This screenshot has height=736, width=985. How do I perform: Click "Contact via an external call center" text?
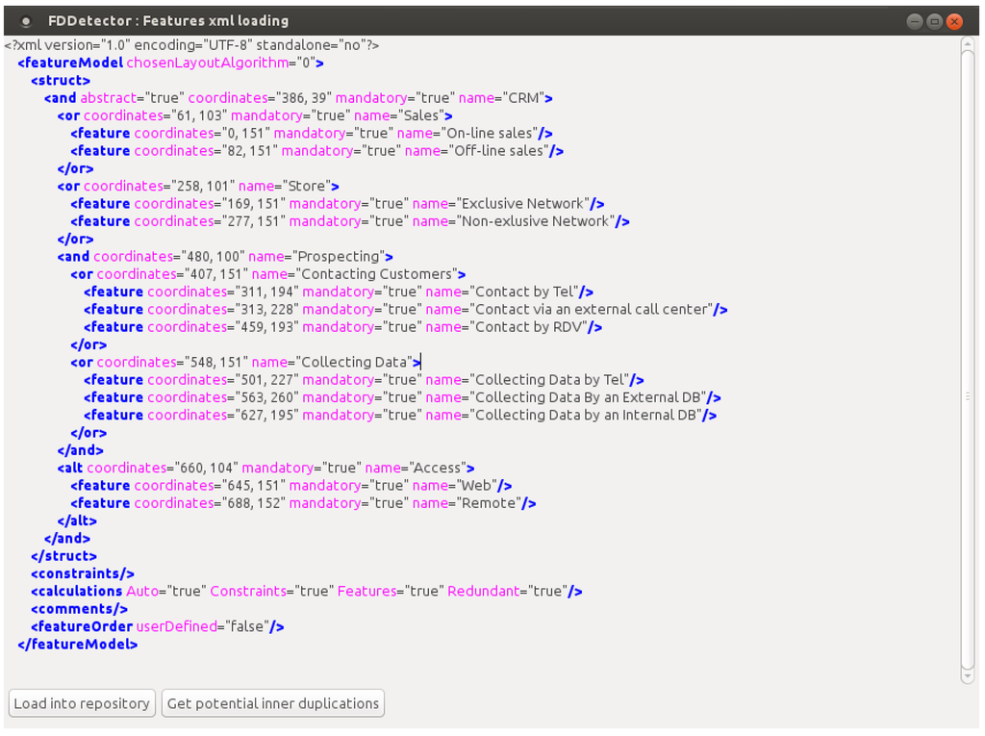tap(592, 310)
